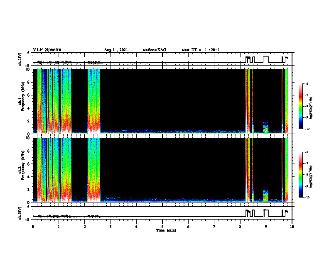
Task: Click the ch.1 frequency tick label "4"
Action: 29,108
